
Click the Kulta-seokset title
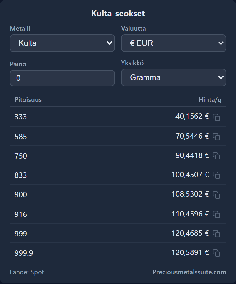(x=118, y=13)
